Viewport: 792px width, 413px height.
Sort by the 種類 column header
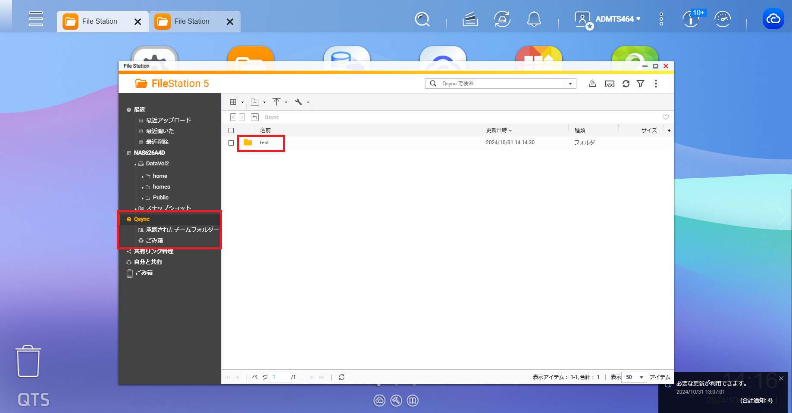coord(580,130)
